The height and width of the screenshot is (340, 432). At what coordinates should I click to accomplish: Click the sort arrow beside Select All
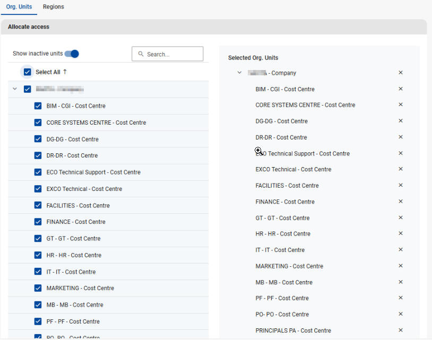click(65, 72)
